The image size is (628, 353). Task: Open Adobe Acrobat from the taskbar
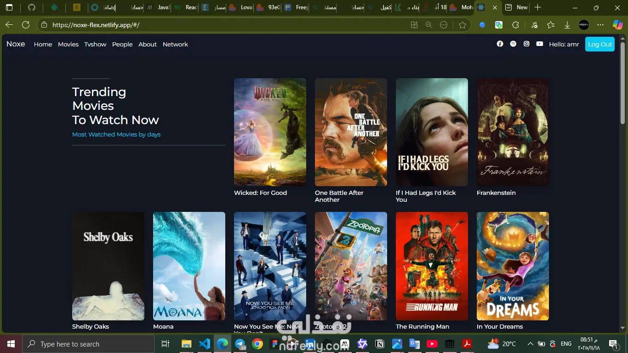(467, 344)
